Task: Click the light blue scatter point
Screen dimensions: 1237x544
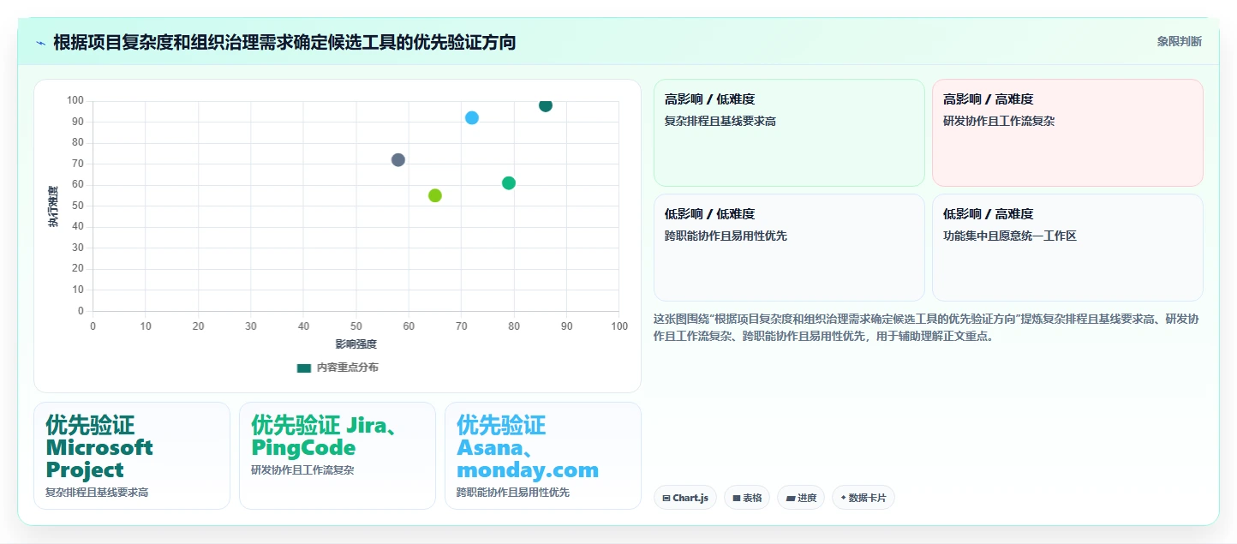Action: click(472, 118)
